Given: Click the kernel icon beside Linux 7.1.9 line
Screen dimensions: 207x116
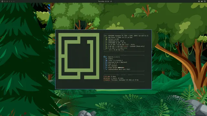Looking at the screenshot, I should [x=106, y=61].
